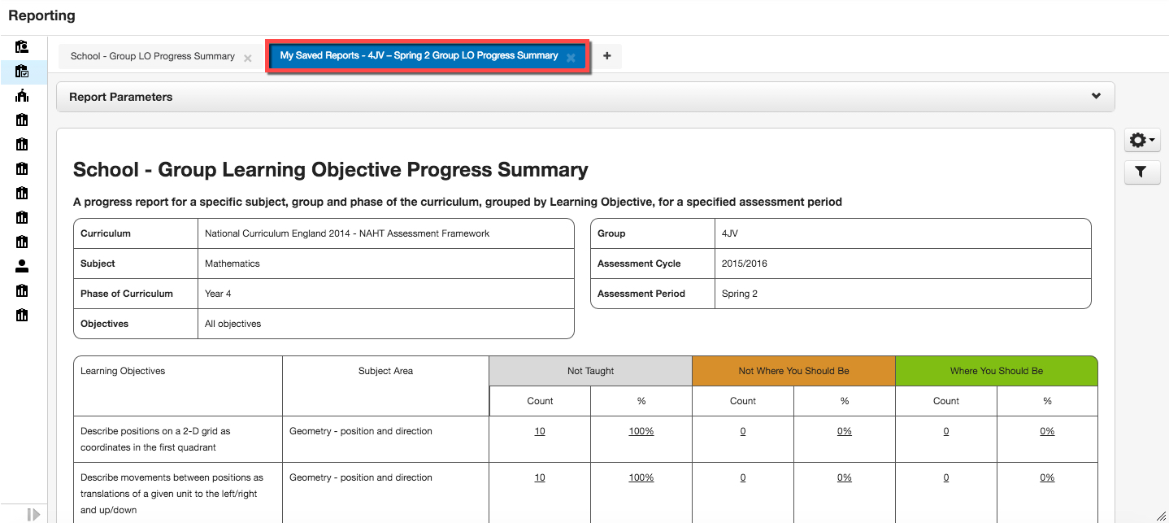Add a new report tab with plus
This screenshot has height=523, width=1169.
tap(606, 56)
